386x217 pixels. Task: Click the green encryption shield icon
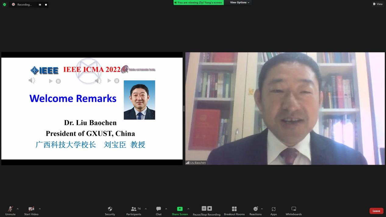(4, 5)
